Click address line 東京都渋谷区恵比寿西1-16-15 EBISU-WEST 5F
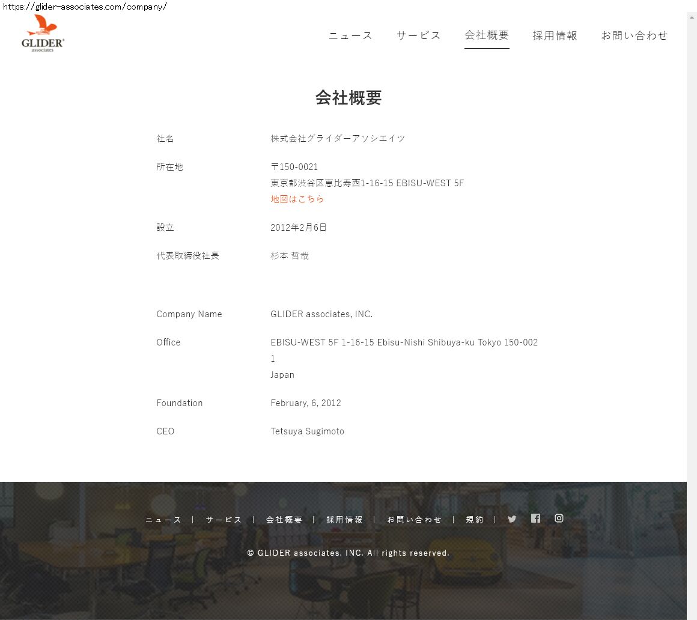Screen dimensions: 697x620 (x=367, y=183)
